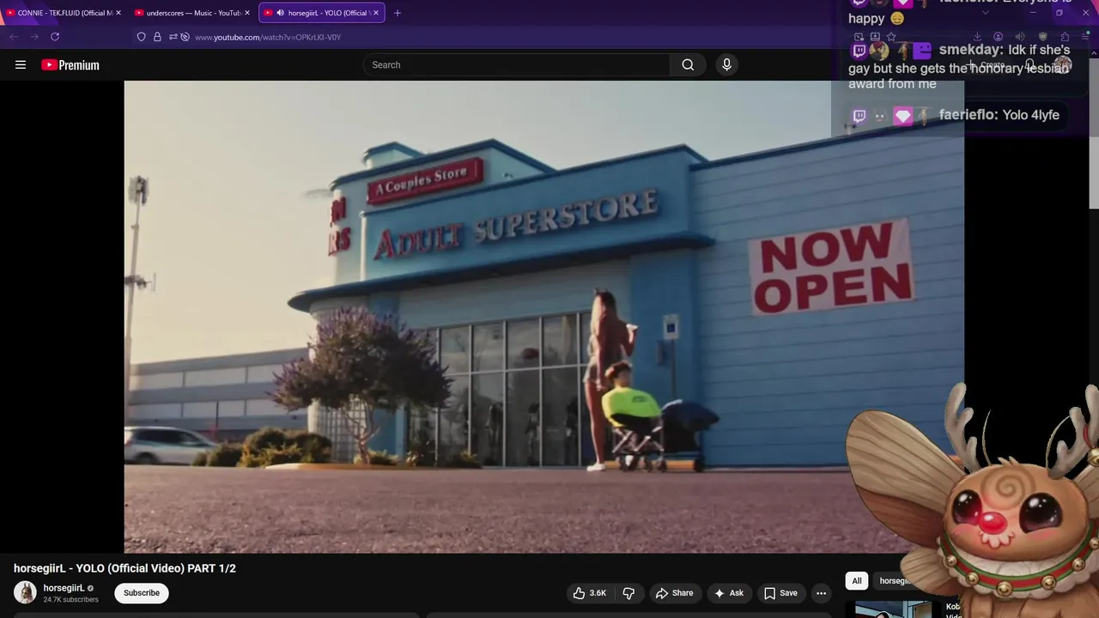
Task: Open the browser downloads arrow
Action: pyautogui.click(x=977, y=37)
